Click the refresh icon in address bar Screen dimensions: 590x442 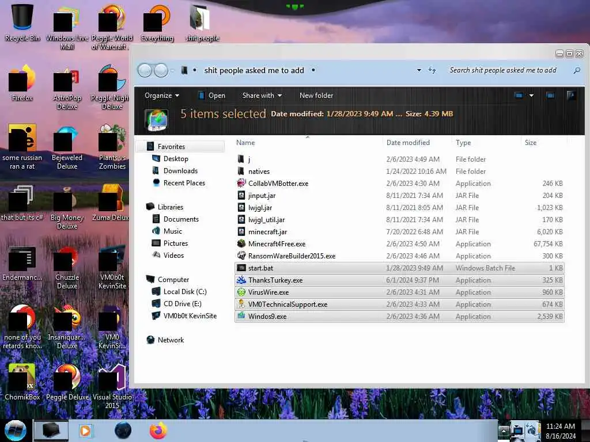pyautogui.click(x=432, y=70)
